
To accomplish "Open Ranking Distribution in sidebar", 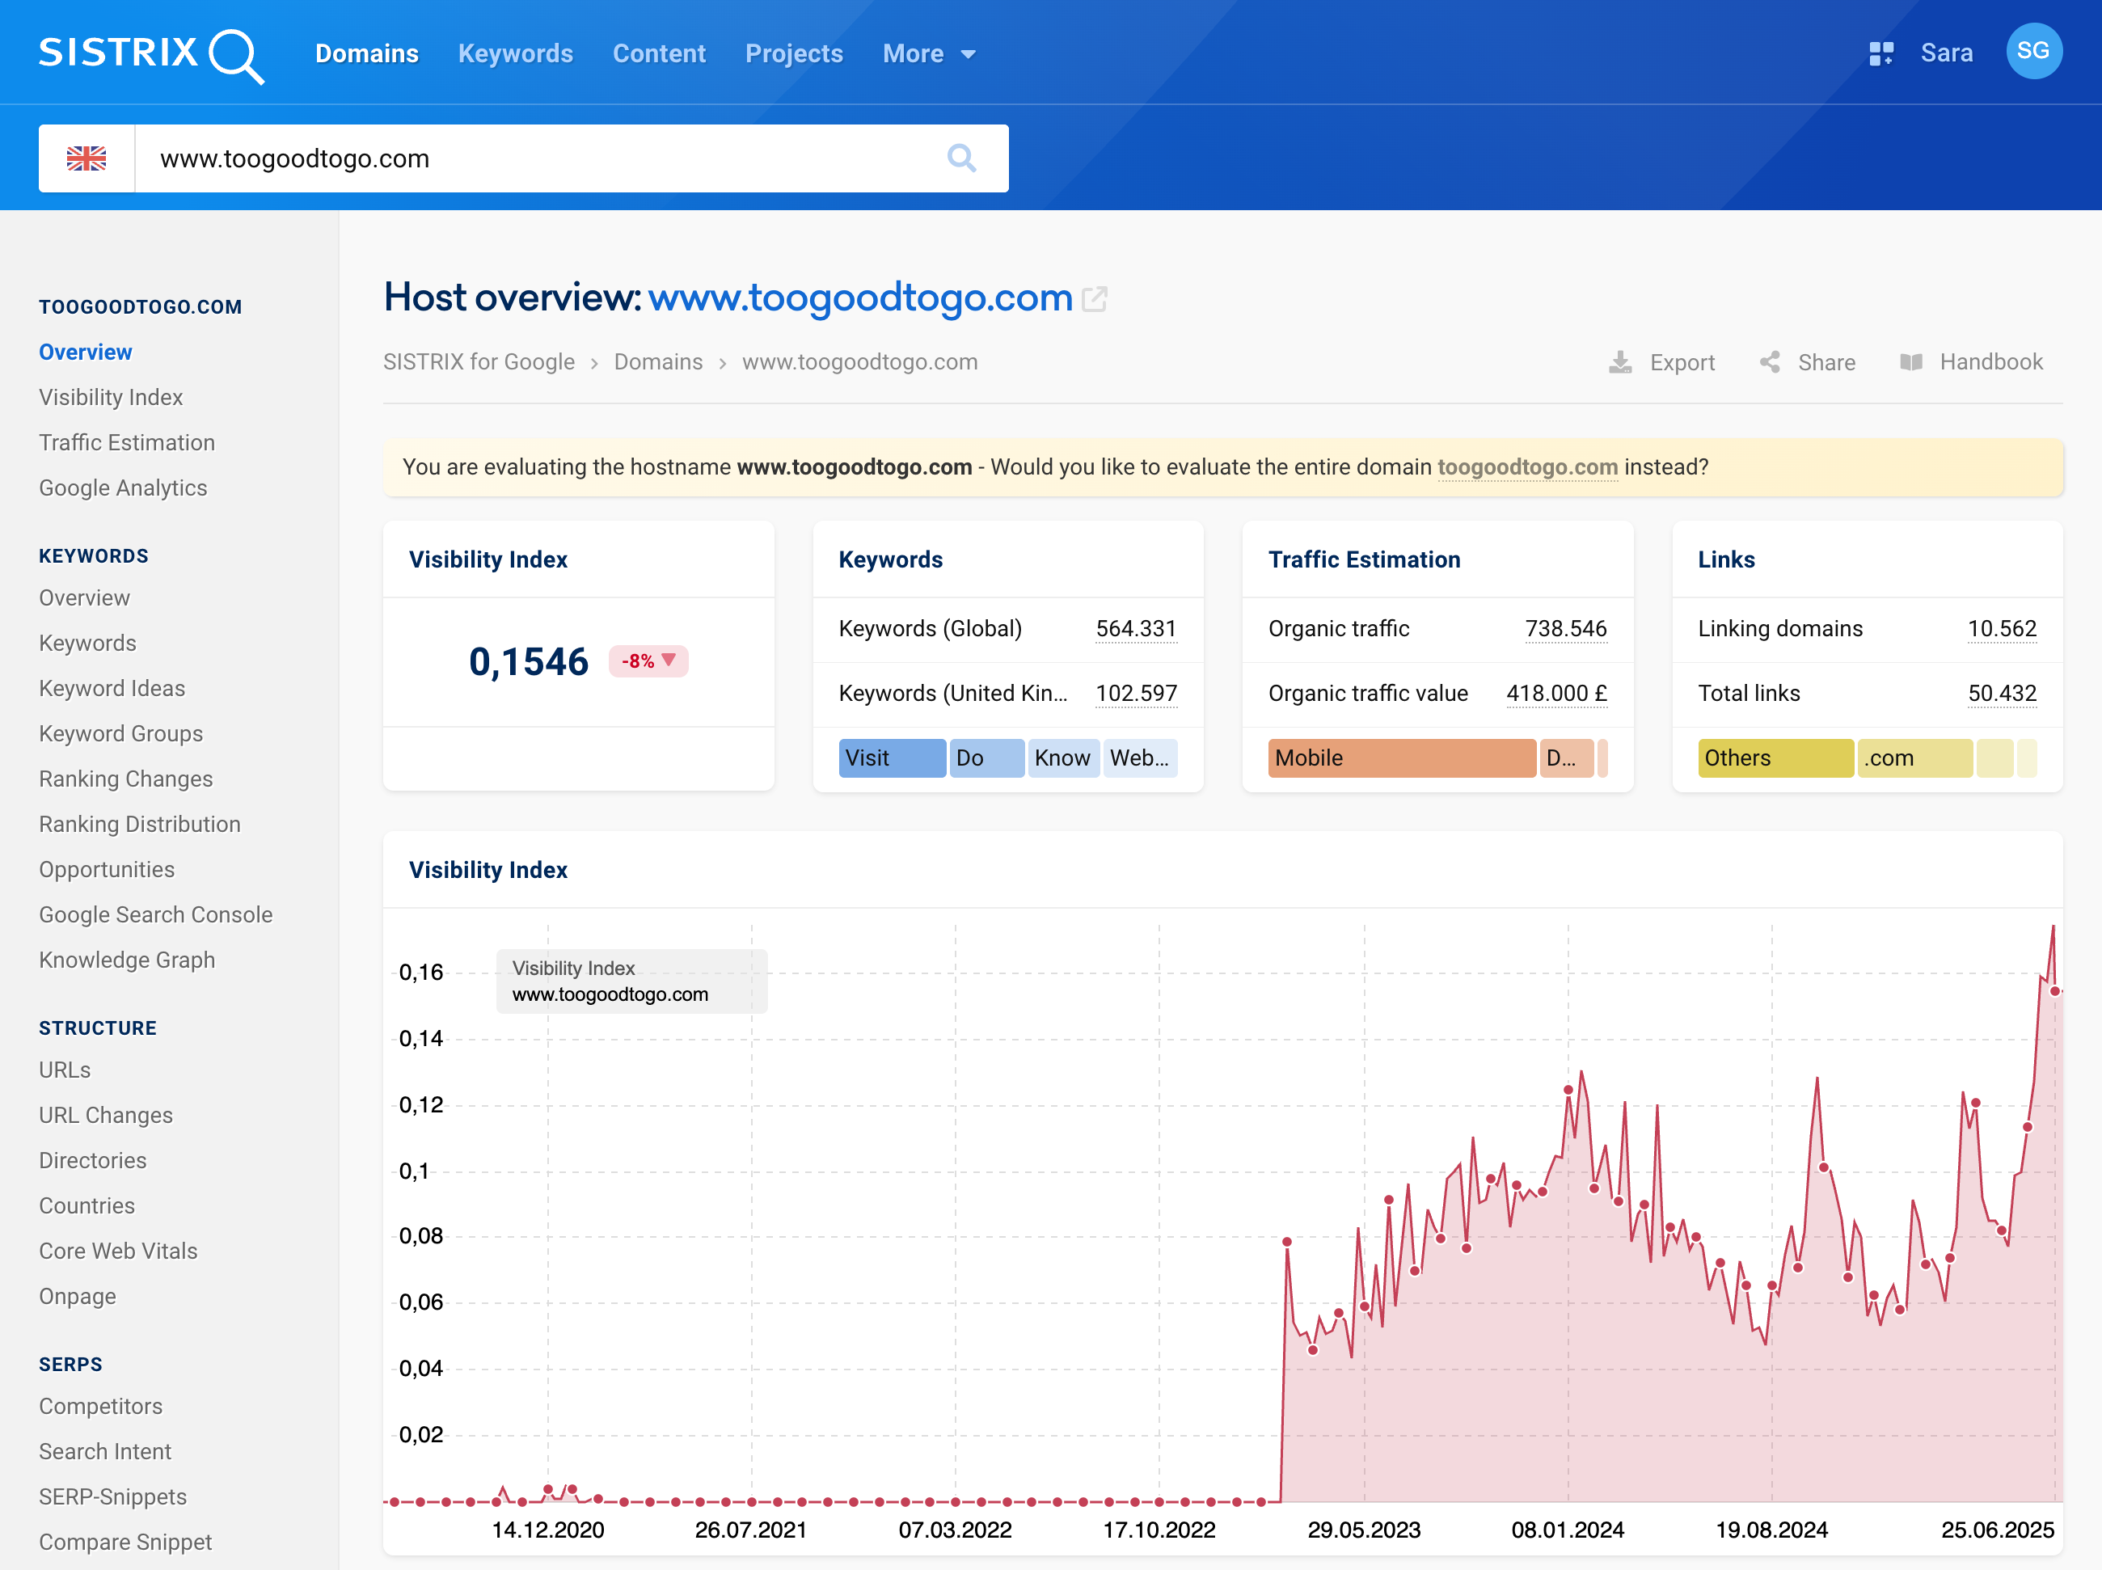I will coord(140,824).
